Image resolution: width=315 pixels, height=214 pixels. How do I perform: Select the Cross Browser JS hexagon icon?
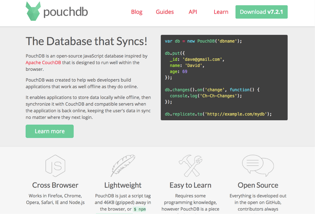click(55, 166)
